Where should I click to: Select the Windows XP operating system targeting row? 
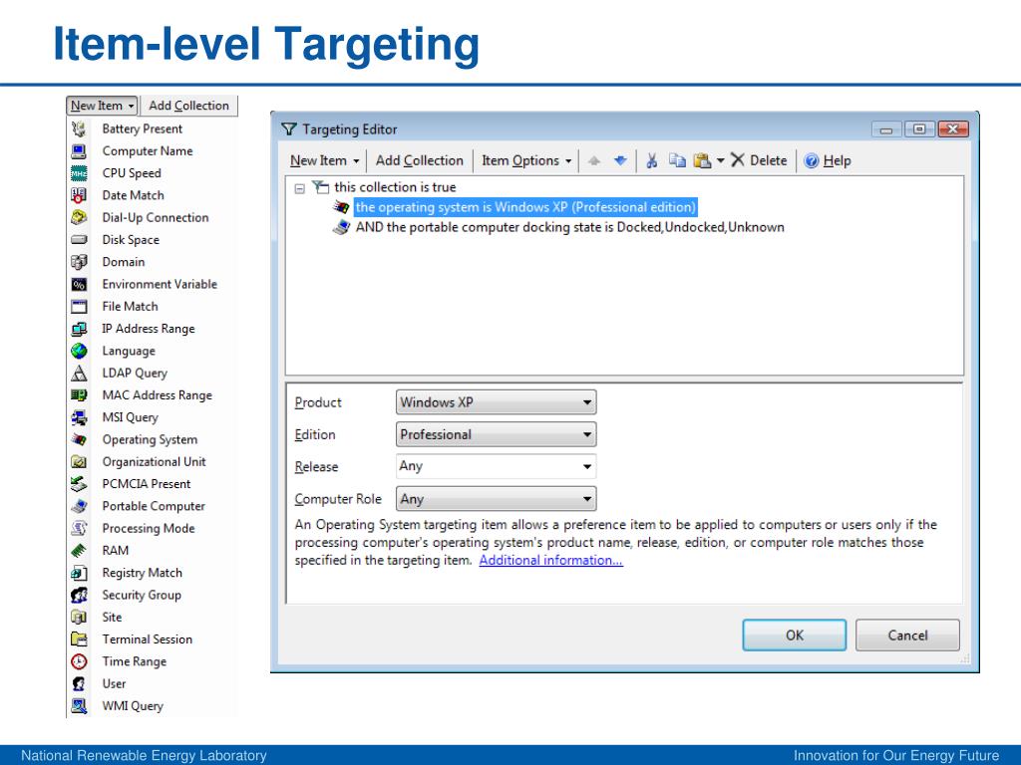pos(525,207)
